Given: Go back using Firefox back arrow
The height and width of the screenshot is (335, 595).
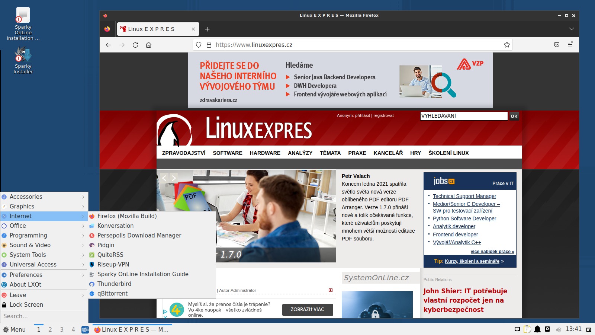Looking at the screenshot, I should click(x=109, y=45).
